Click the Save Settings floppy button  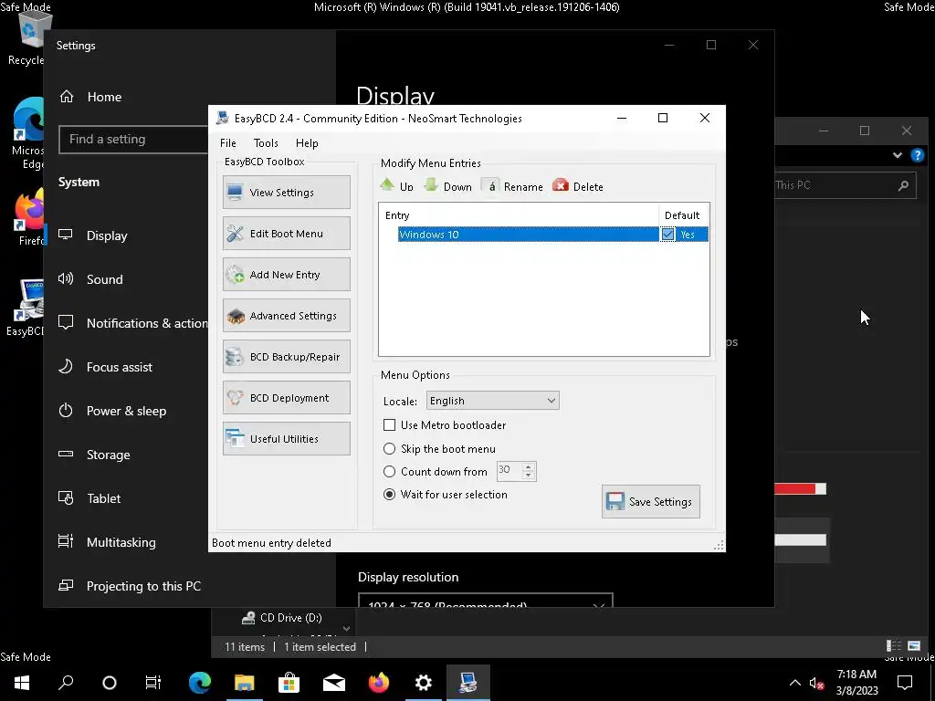(650, 501)
